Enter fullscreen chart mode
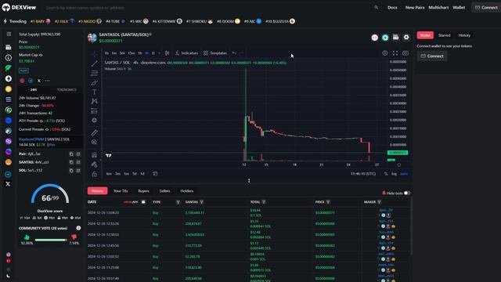 (x=395, y=53)
